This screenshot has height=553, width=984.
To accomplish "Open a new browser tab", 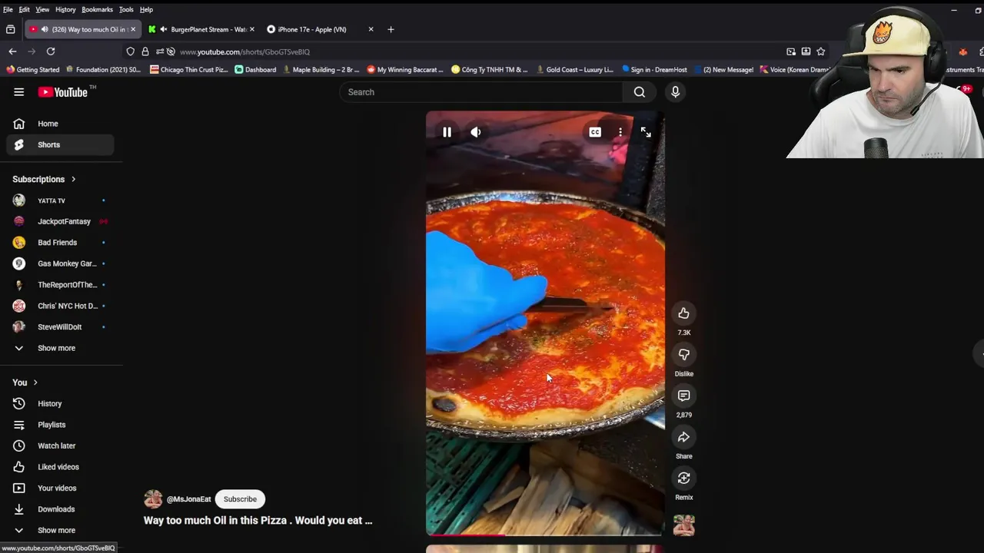I will click(x=391, y=29).
